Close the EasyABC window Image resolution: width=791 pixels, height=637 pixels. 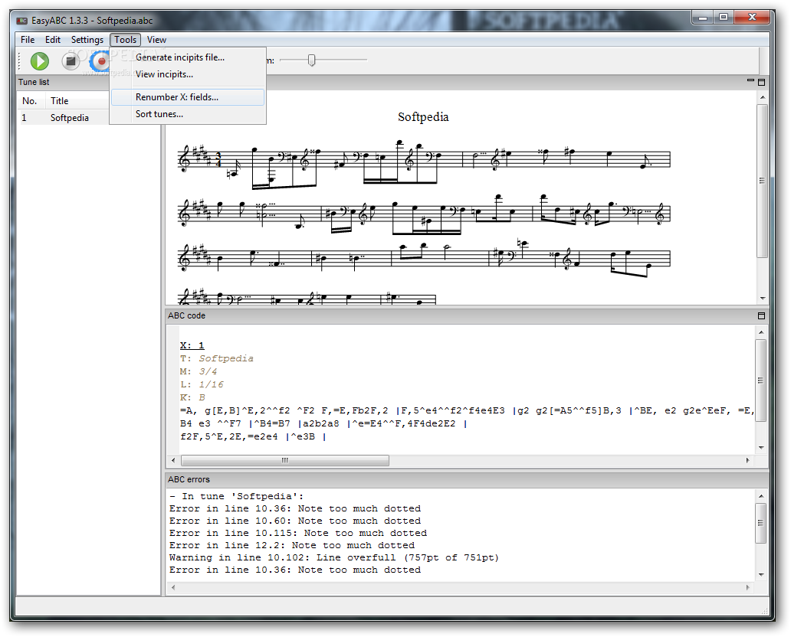752,18
